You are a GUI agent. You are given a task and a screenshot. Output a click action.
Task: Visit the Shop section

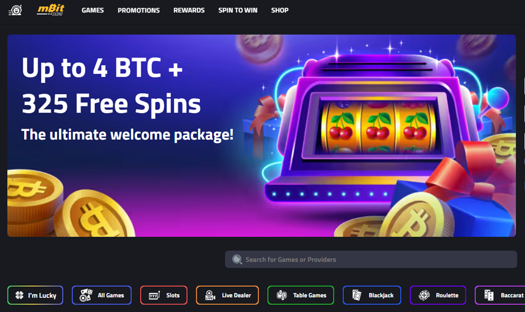(279, 10)
